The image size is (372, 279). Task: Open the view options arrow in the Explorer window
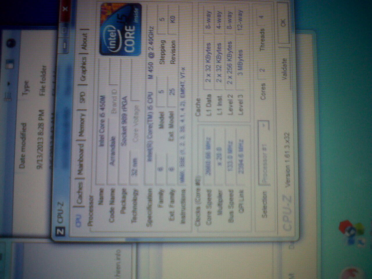(10, 84)
